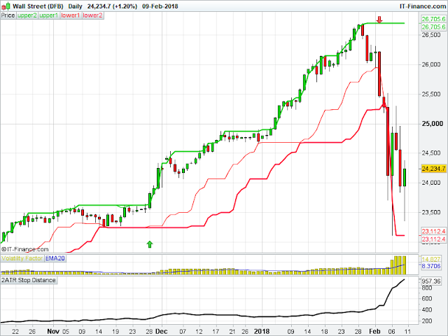Click the lower red 23,112.4 price label
The image size is (448, 336).
[433, 239]
